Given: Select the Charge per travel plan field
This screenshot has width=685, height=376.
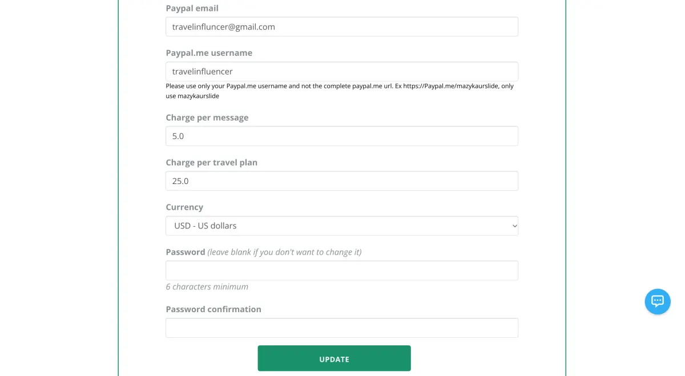Looking at the screenshot, I should point(341,181).
